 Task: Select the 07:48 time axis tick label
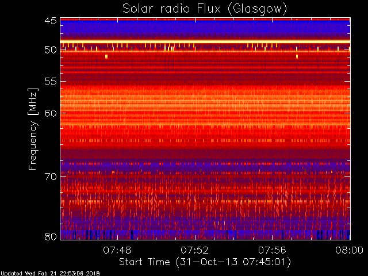coord(118,250)
